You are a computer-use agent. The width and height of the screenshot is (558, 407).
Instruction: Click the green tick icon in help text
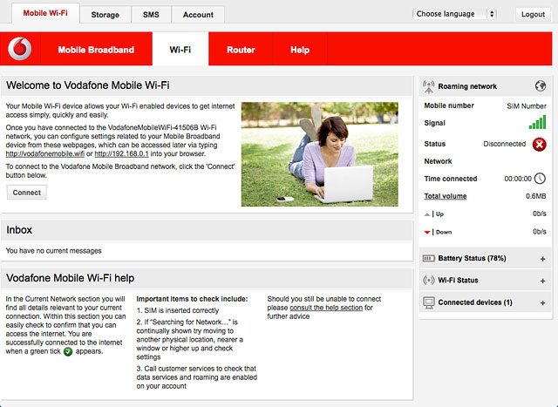[68, 351]
